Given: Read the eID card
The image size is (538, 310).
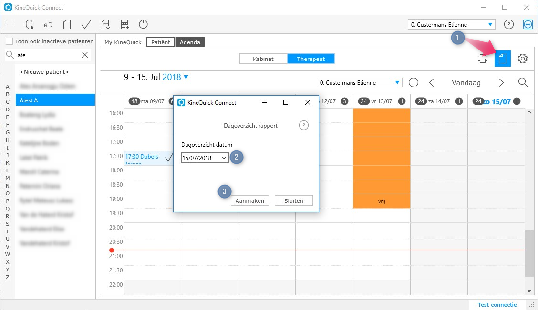Looking at the screenshot, I should pyautogui.click(x=48, y=25).
